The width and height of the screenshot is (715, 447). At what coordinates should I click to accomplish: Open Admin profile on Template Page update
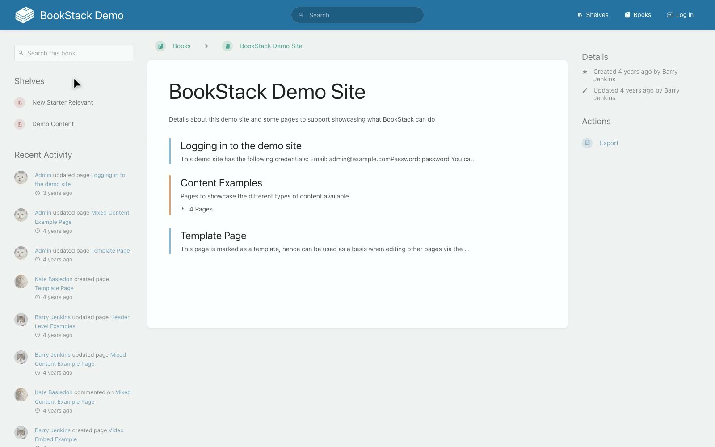coord(43,251)
